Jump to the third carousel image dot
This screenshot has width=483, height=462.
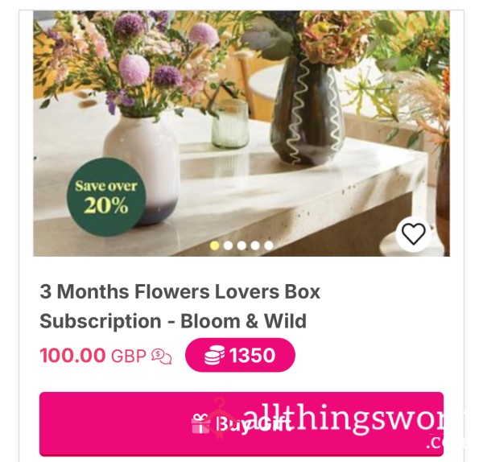[242, 245]
